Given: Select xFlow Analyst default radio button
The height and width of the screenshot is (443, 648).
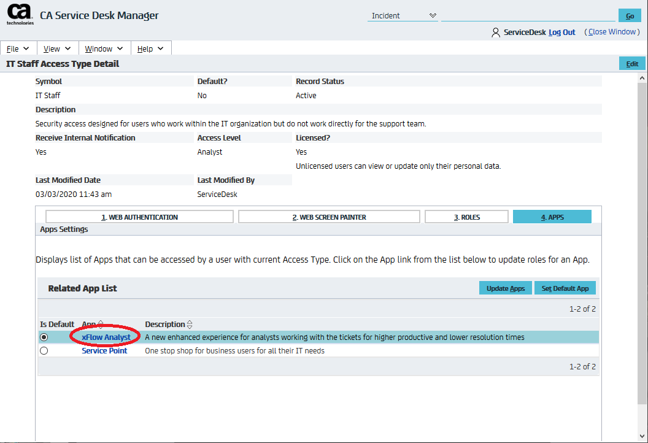Looking at the screenshot, I should [x=44, y=337].
